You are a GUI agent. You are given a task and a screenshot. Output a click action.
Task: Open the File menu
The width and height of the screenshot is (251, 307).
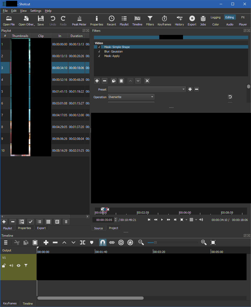(x=5, y=11)
